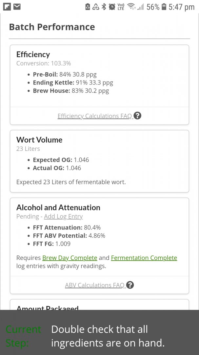Tap the alarm clock status icon

(x=112, y=7)
